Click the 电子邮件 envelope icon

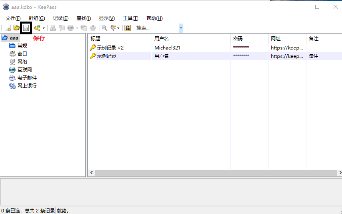point(12,78)
